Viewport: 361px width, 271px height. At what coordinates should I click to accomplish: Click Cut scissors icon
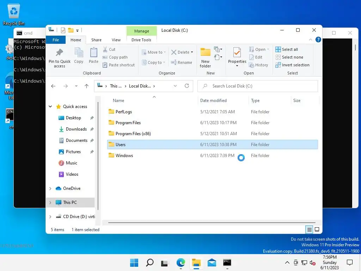click(105, 49)
